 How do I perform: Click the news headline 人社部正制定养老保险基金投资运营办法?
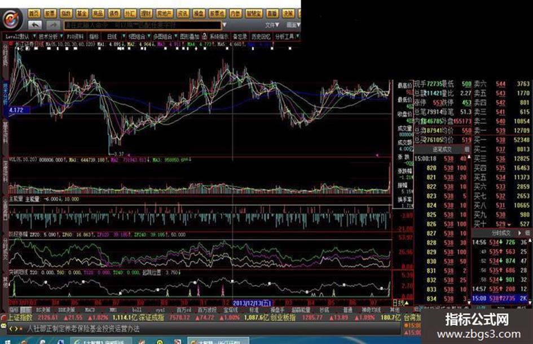click(x=83, y=329)
